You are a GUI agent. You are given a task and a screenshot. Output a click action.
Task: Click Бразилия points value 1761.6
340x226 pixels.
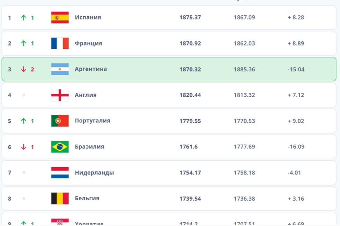click(189, 147)
